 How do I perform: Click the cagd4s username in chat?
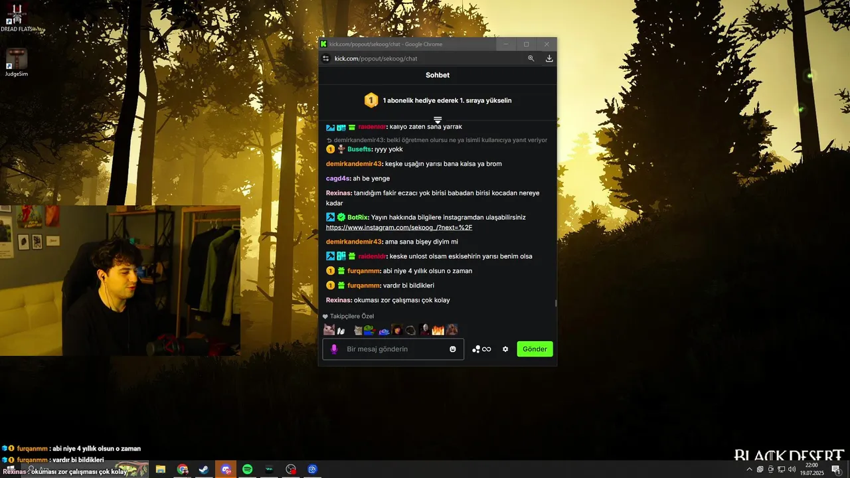(337, 179)
